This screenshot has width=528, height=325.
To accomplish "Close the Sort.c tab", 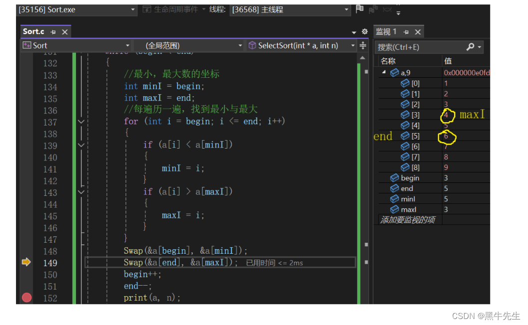I will [x=65, y=32].
